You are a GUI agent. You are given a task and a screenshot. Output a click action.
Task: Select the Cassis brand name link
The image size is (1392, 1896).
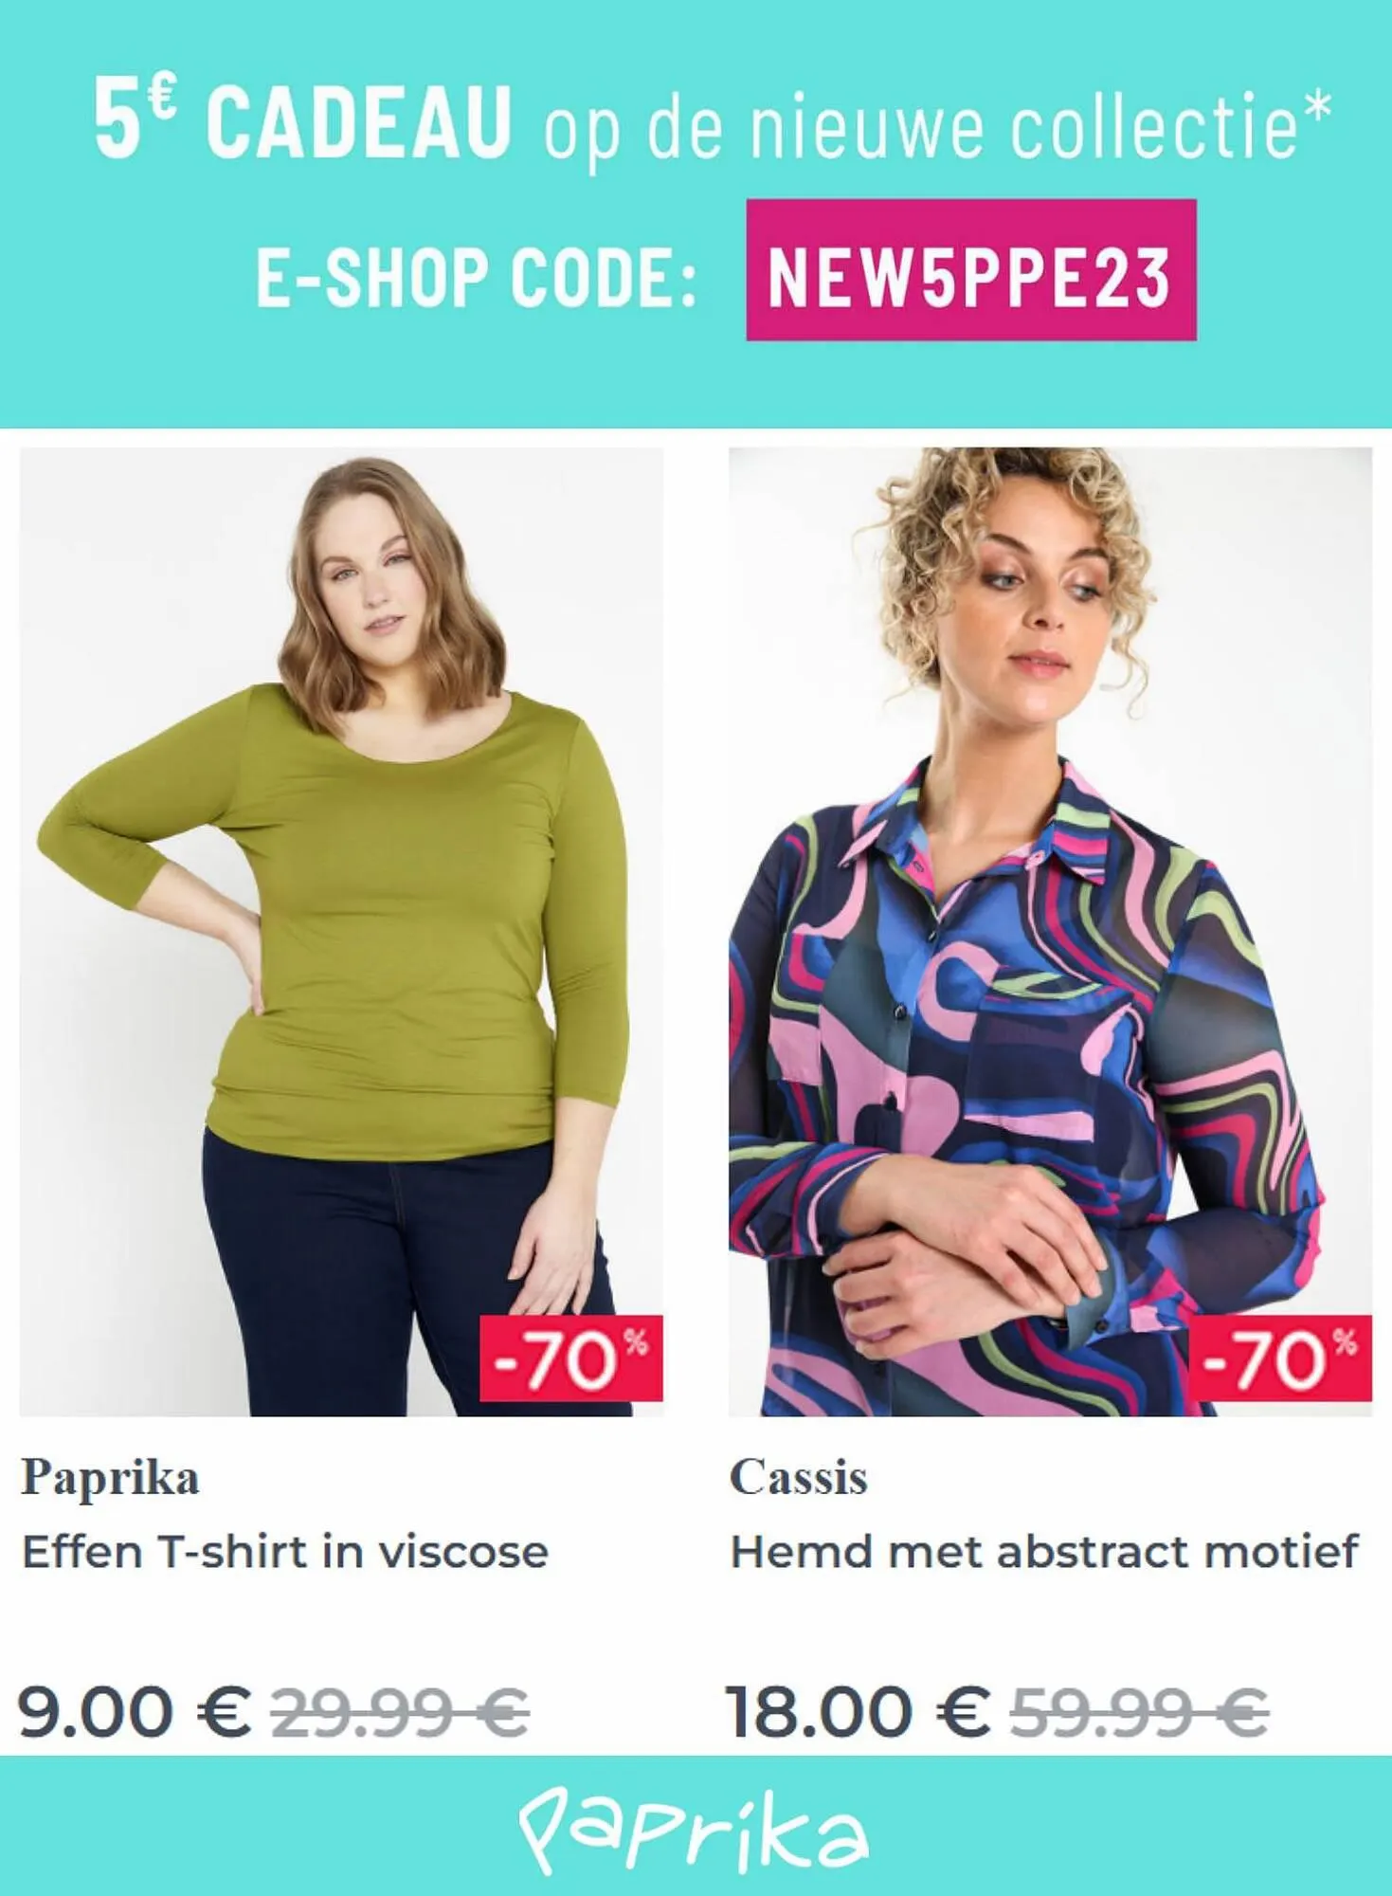pyautogui.click(x=798, y=1477)
